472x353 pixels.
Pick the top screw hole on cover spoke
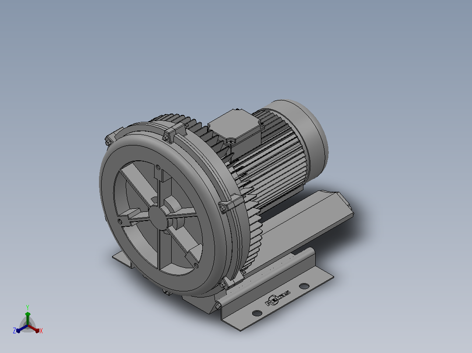159,167
